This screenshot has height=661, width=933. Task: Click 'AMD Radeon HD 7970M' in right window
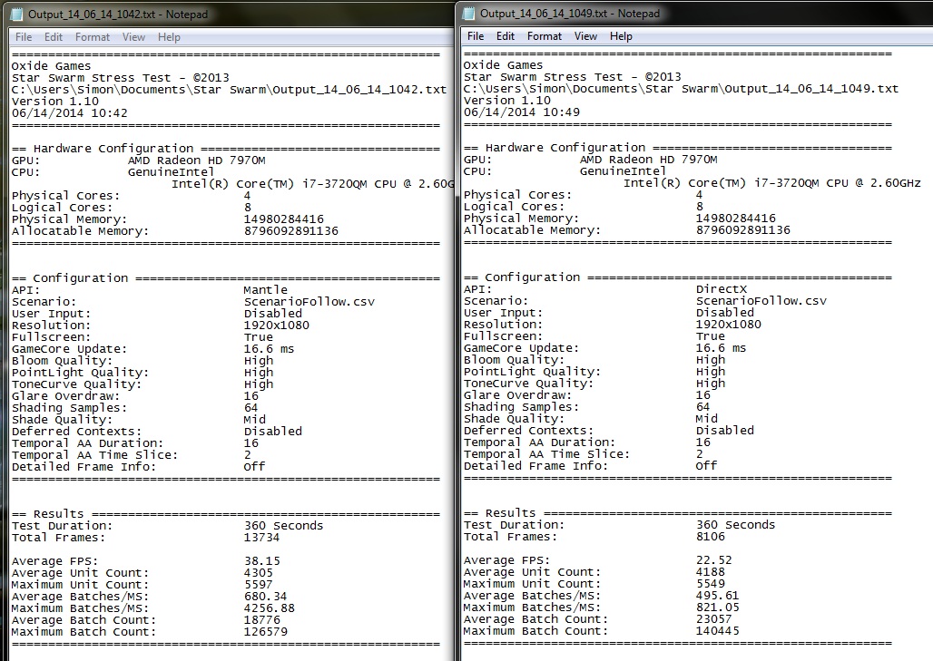pos(649,160)
